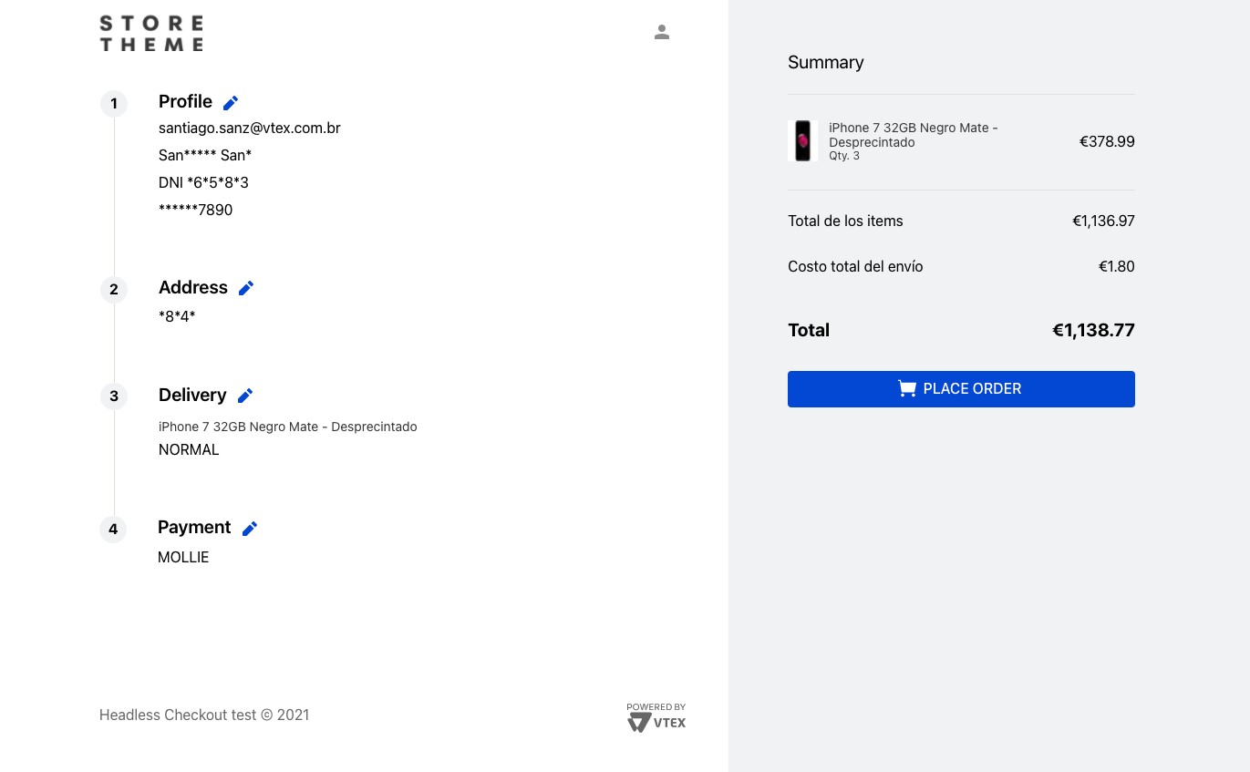Click the items total €1,136.97
Screen dimensions: 1250x772
[1103, 221]
